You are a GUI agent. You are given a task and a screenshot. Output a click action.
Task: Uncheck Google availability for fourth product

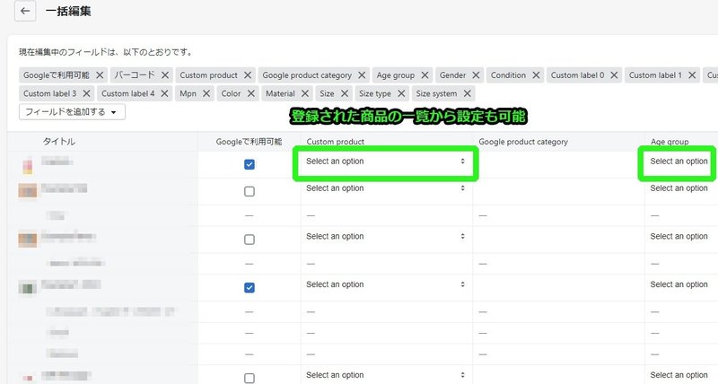coord(250,287)
